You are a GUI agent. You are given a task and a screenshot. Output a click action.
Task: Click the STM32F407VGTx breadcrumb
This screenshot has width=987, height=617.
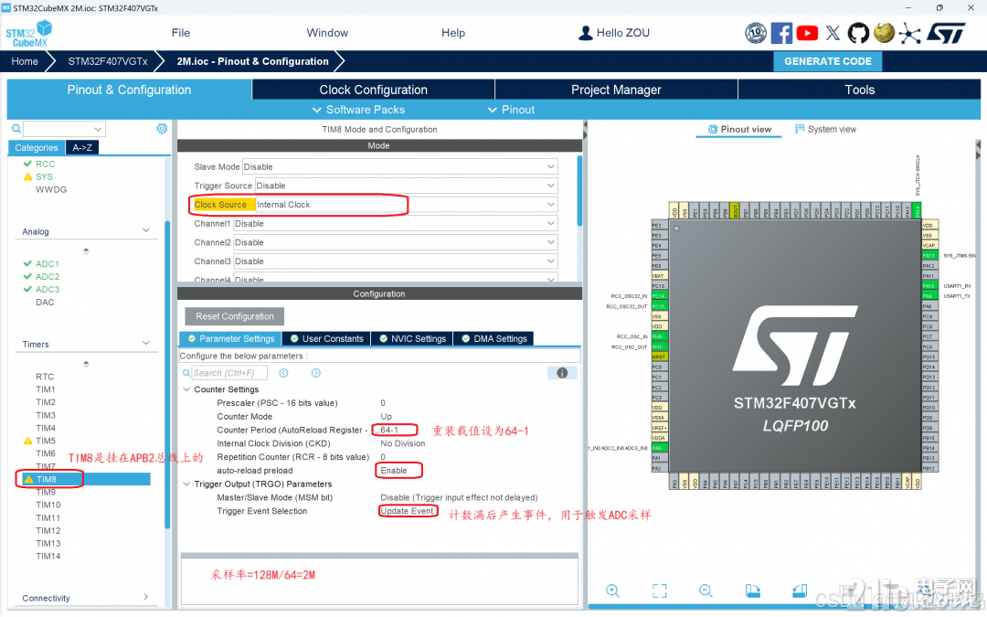pos(108,61)
